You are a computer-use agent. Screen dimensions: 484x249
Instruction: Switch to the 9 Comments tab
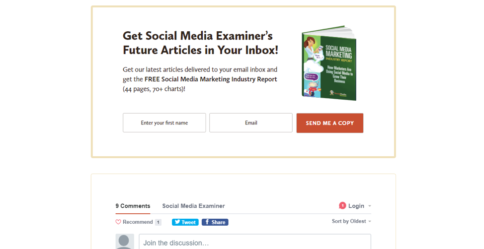click(x=133, y=206)
